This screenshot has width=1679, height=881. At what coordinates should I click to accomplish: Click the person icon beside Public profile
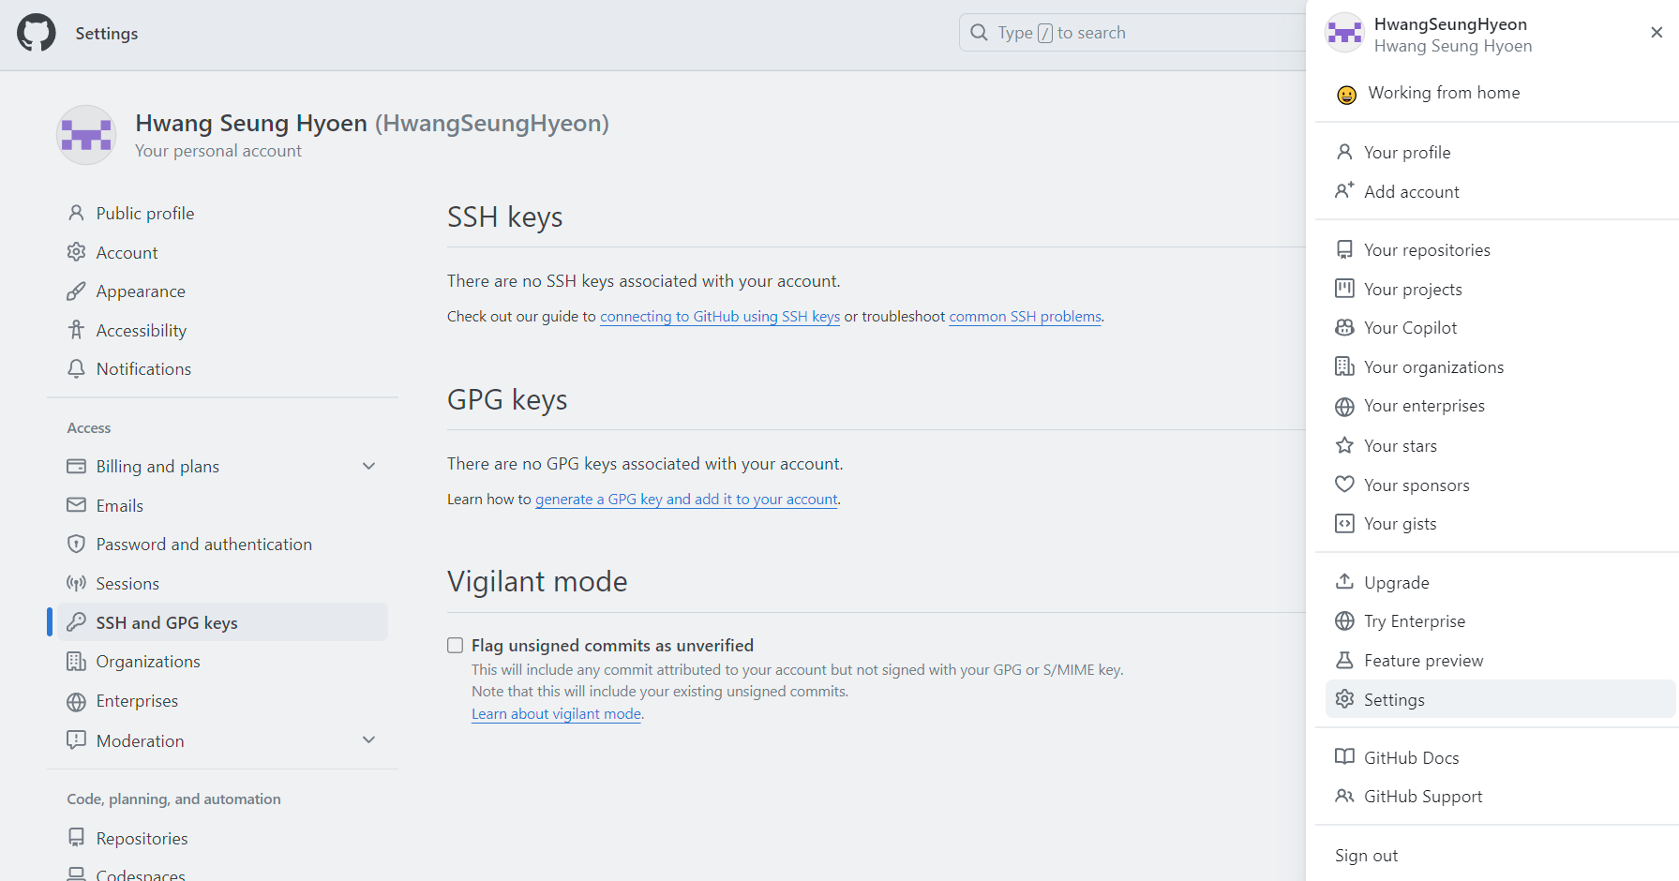76,214
